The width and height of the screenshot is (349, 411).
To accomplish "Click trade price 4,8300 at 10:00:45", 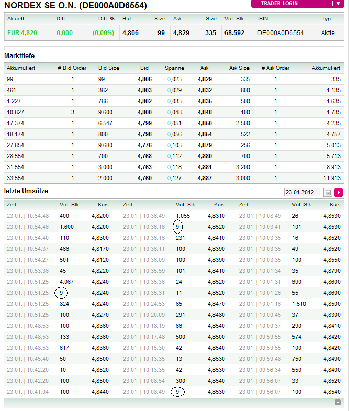I will click(x=332, y=315).
